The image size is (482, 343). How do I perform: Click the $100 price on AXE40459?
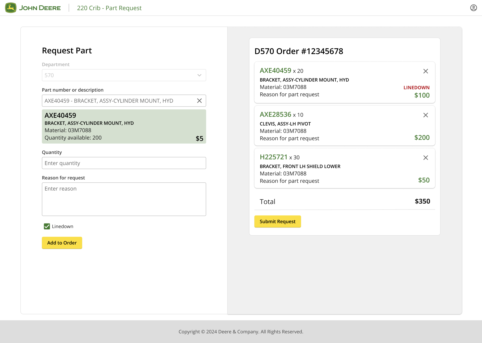pyautogui.click(x=422, y=95)
